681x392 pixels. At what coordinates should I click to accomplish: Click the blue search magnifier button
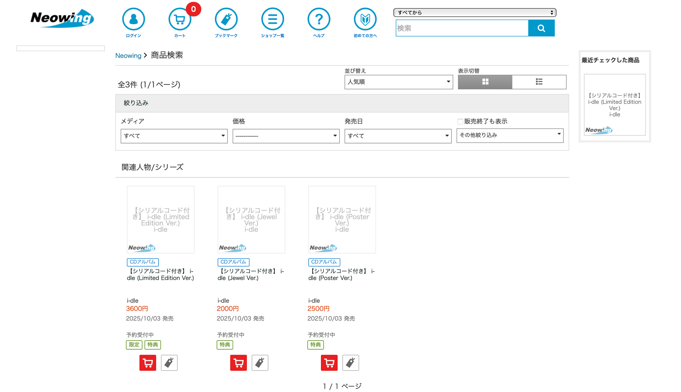[541, 28]
